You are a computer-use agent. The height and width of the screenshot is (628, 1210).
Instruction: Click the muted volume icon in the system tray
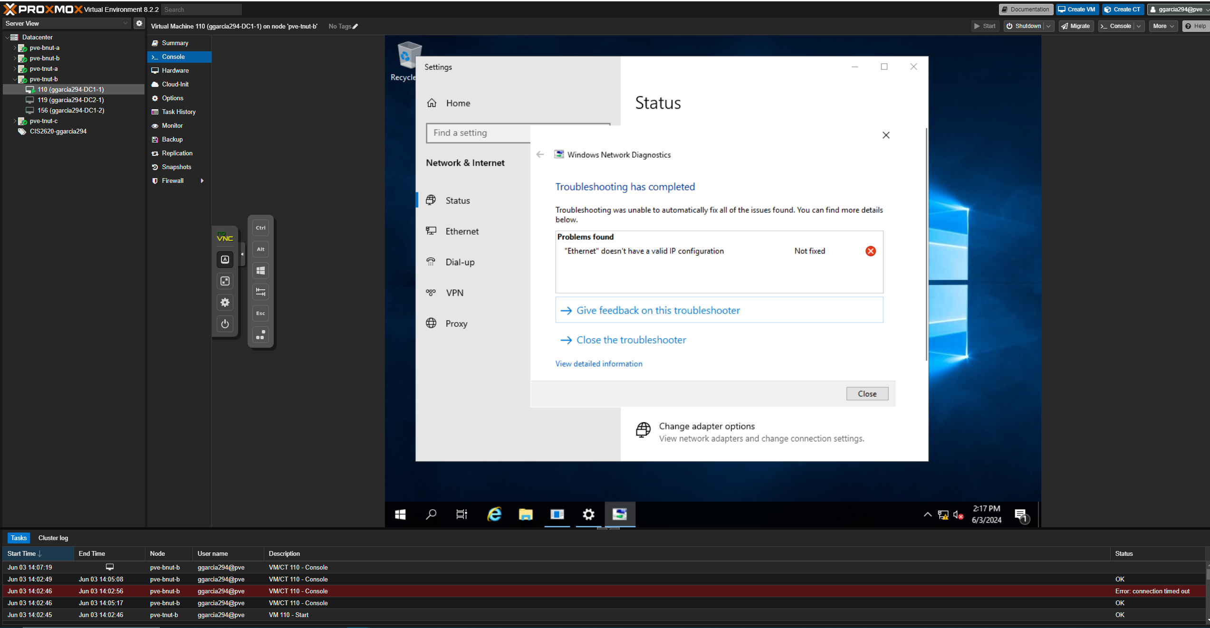tap(957, 514)
